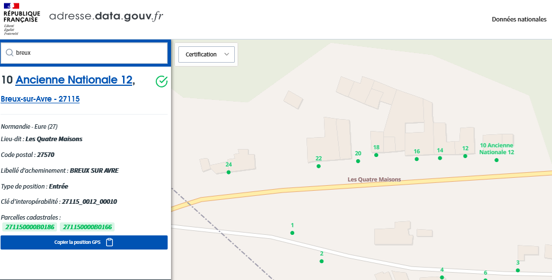Select cadastral parcel 271150000B0166
This screenshot has width=552, height=280.
87,227
